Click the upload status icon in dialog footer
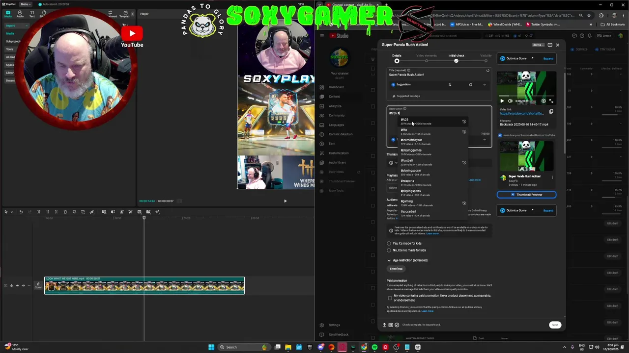629x353 pixels. click(x=384, y=325)
